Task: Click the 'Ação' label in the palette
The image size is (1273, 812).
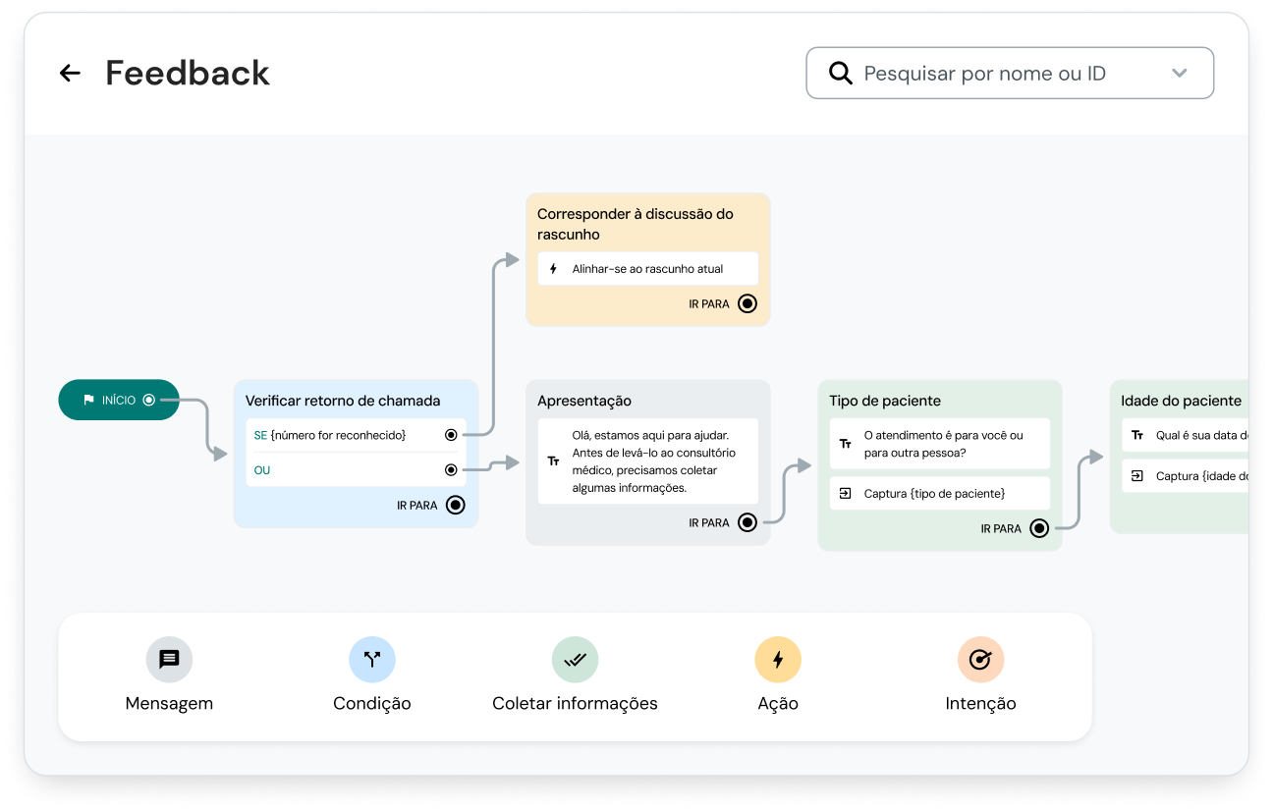Action: 778,703
